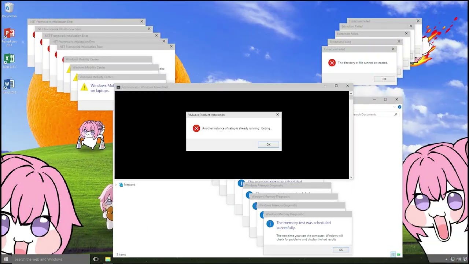Viewport: 469px width, 264px height.
Task: Expand the Network tree node arrow
Action: (x=116, y=185)
